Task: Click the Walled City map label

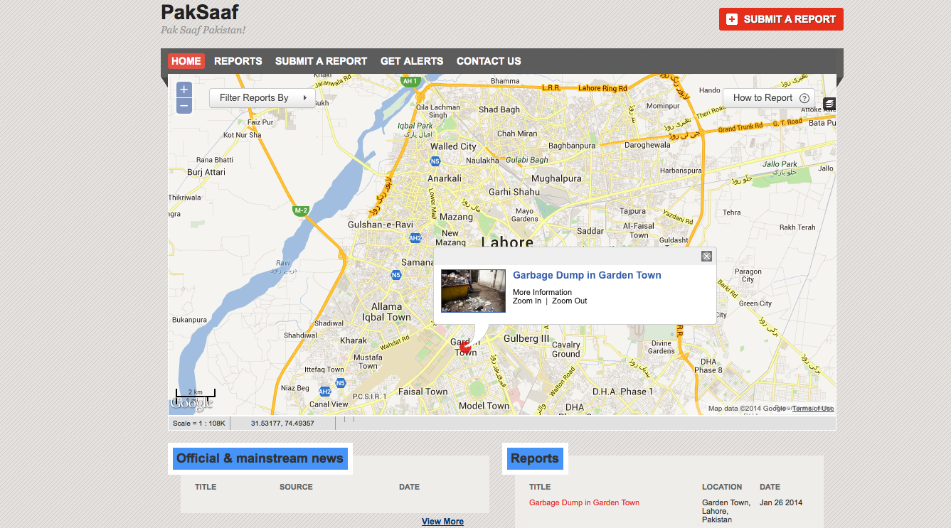Action: point(453,146)
